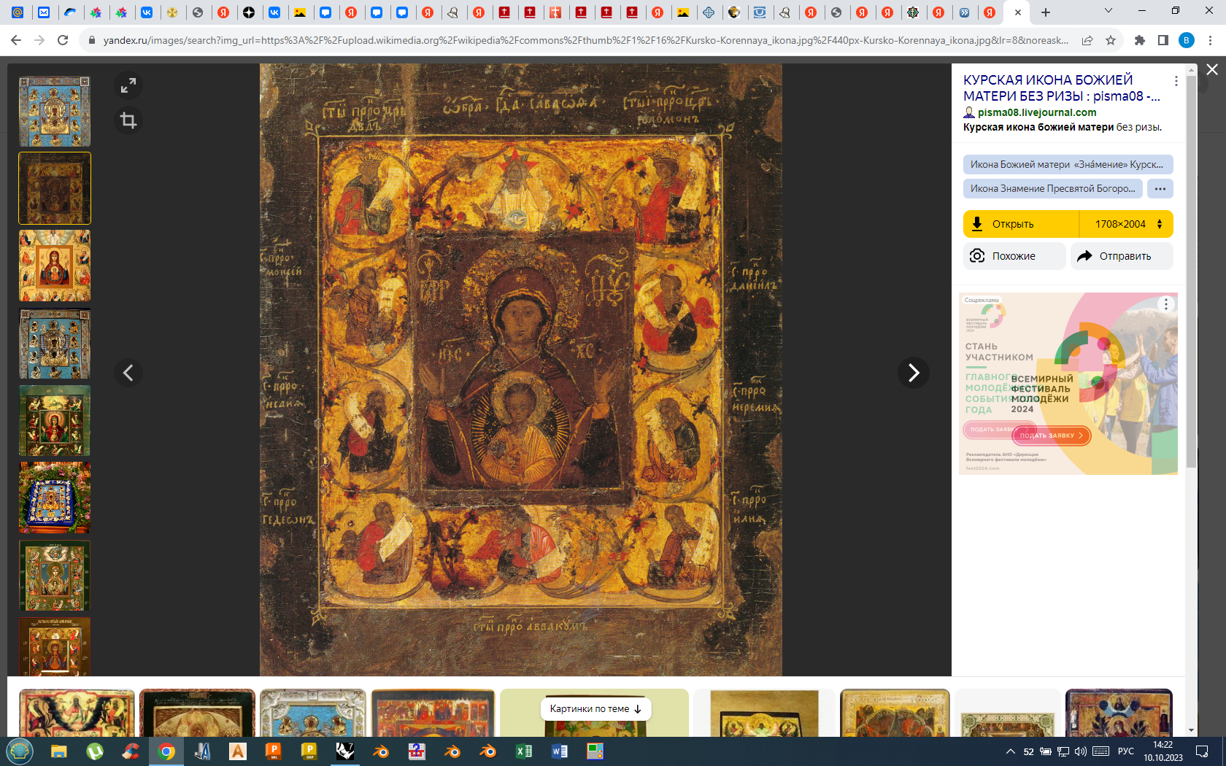Screen dimensions: 1226x766
Task: Share the image with Отправить
Action: [1122, 256]
